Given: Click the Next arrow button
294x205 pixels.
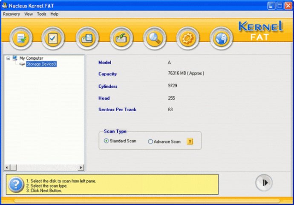Looking at the screenshot, I should pos(264,183).
